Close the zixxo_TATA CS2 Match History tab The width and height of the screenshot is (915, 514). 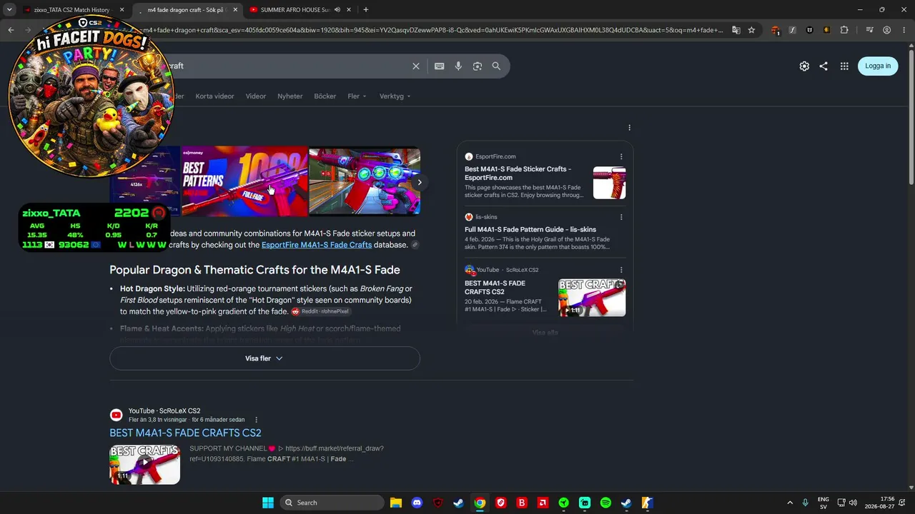pyautogui.click(x=122, y=10)
